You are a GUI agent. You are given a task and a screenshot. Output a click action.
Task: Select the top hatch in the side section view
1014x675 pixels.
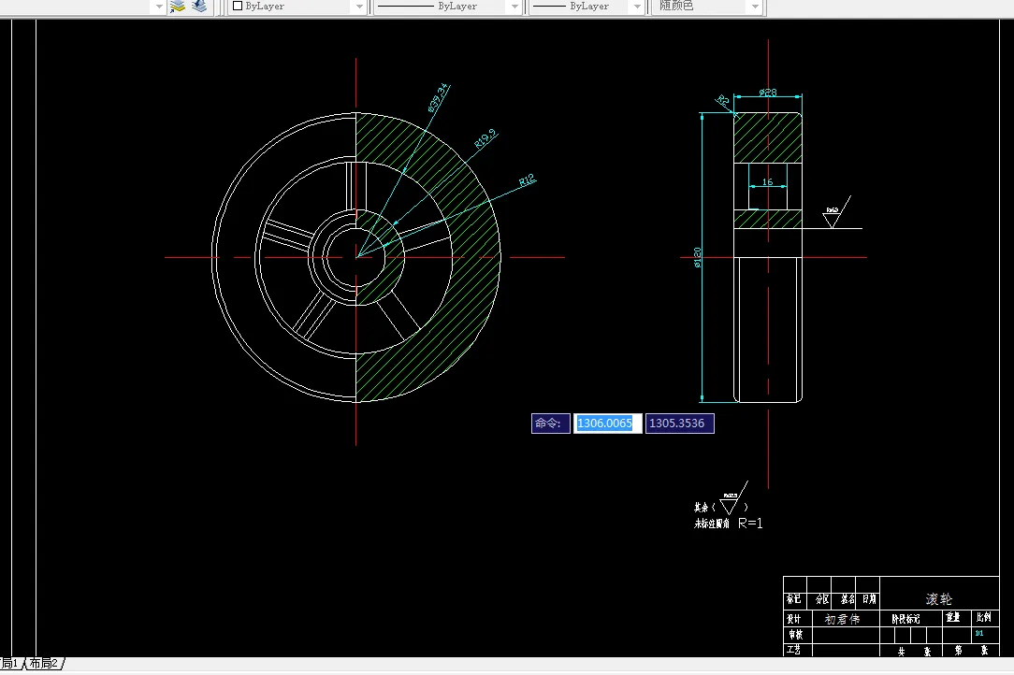[768, 137]
